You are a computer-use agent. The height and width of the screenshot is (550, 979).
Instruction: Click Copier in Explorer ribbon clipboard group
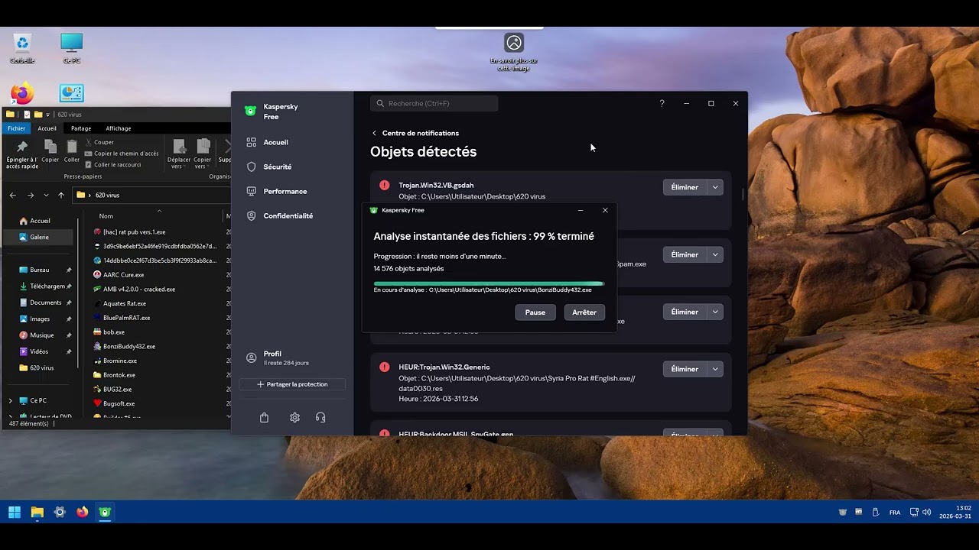coord(50,151)
